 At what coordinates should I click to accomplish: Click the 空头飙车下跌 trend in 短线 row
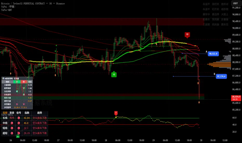click(x=40, y=128)
